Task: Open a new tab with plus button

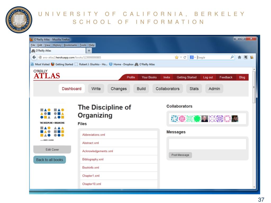Action: click(89, 50)
